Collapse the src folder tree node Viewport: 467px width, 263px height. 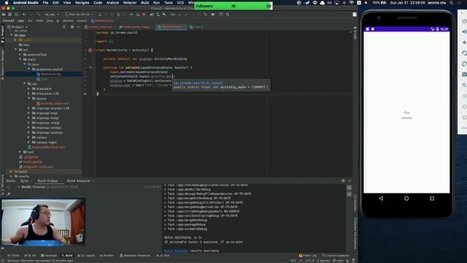click(x=16, y=50)
